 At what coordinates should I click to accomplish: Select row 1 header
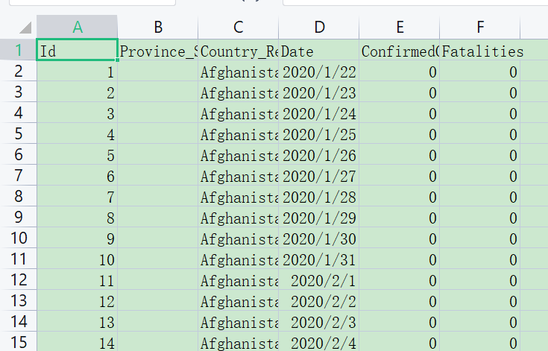(18, 51)
